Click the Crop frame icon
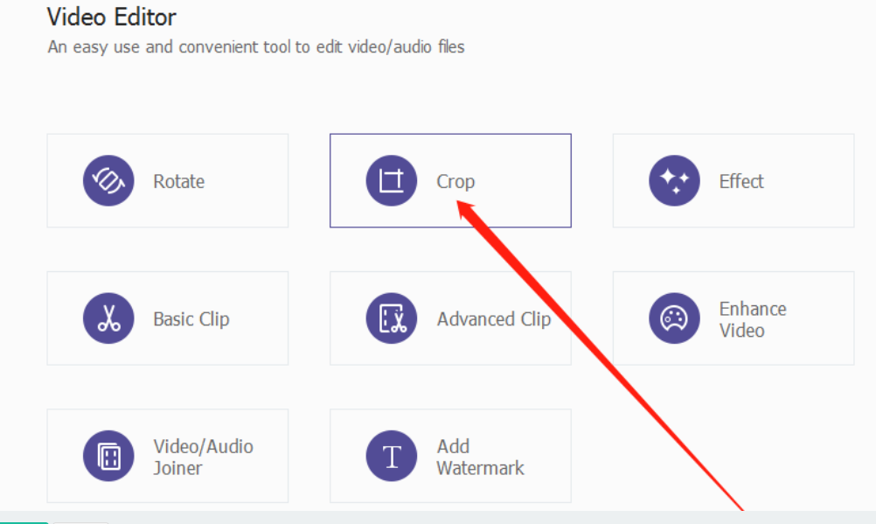The width and height of the screenshot is (876, 524). point(391,181)
